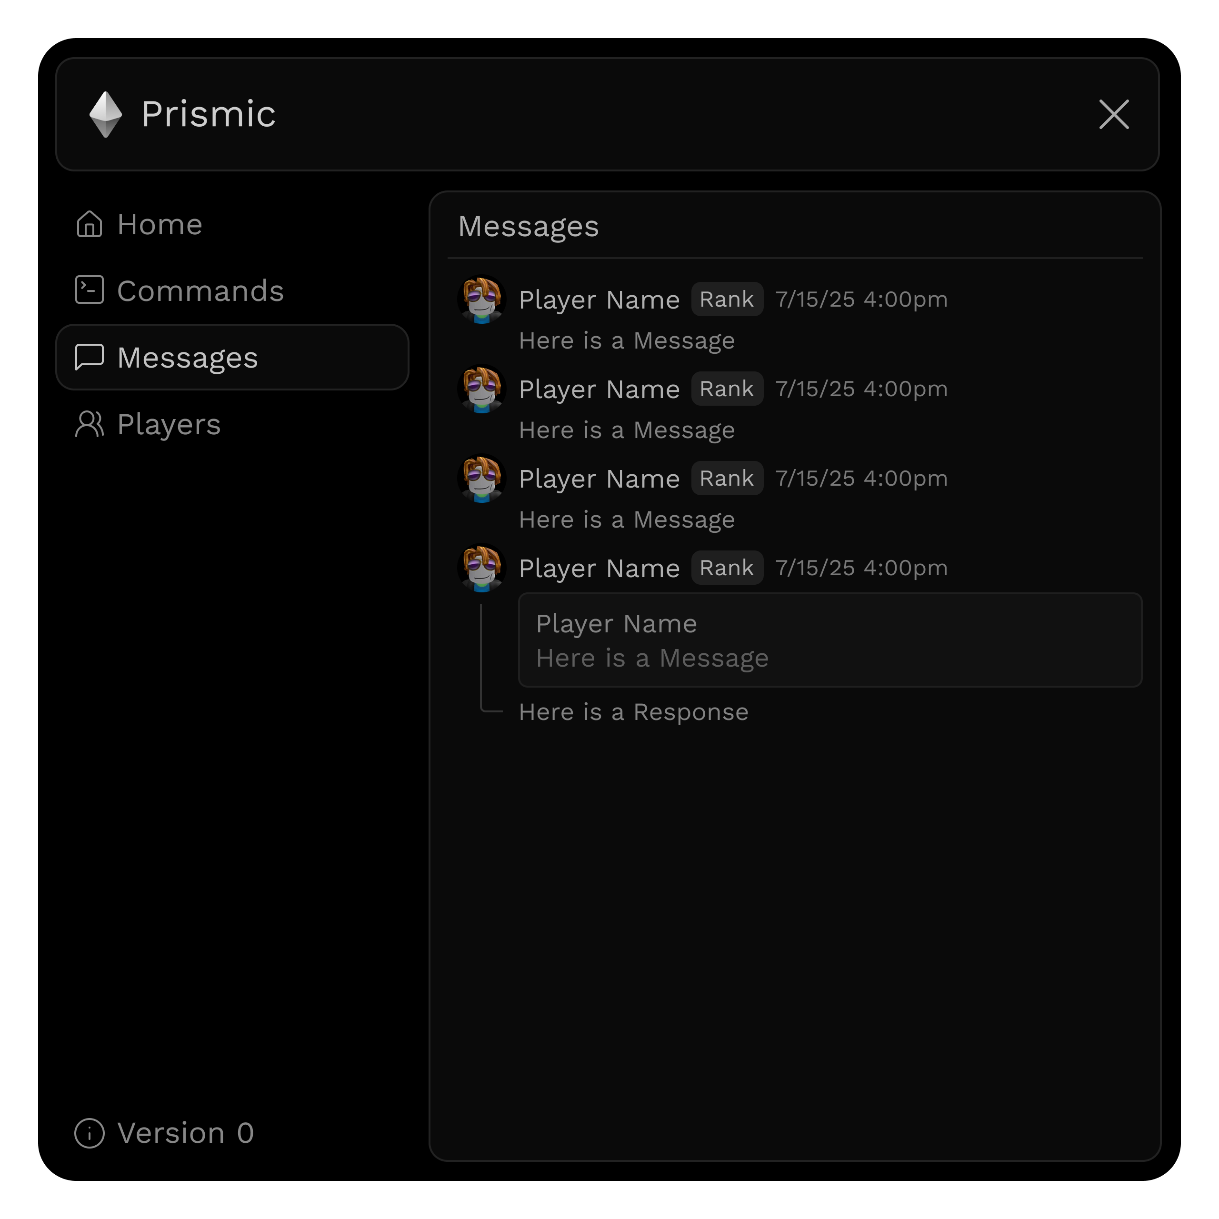Click the Home house icon
The image size is (1219, 1219).
89,224
